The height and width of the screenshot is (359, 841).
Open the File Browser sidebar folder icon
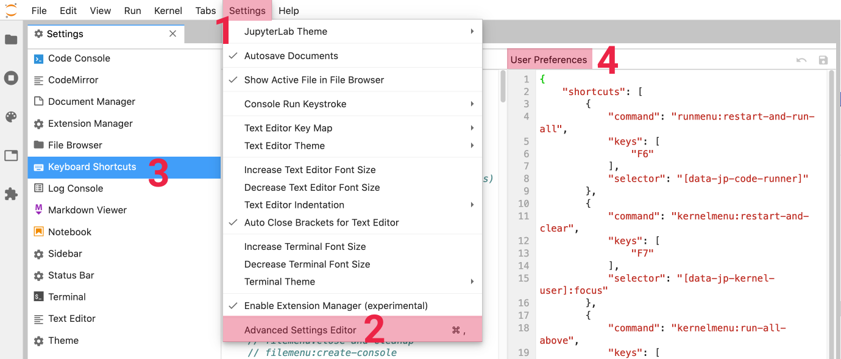pyautogui.click(x=11, y=40)
